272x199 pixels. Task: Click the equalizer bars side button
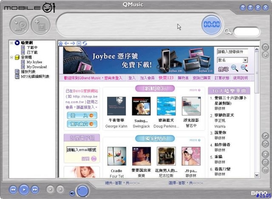(x=265, y=162)
